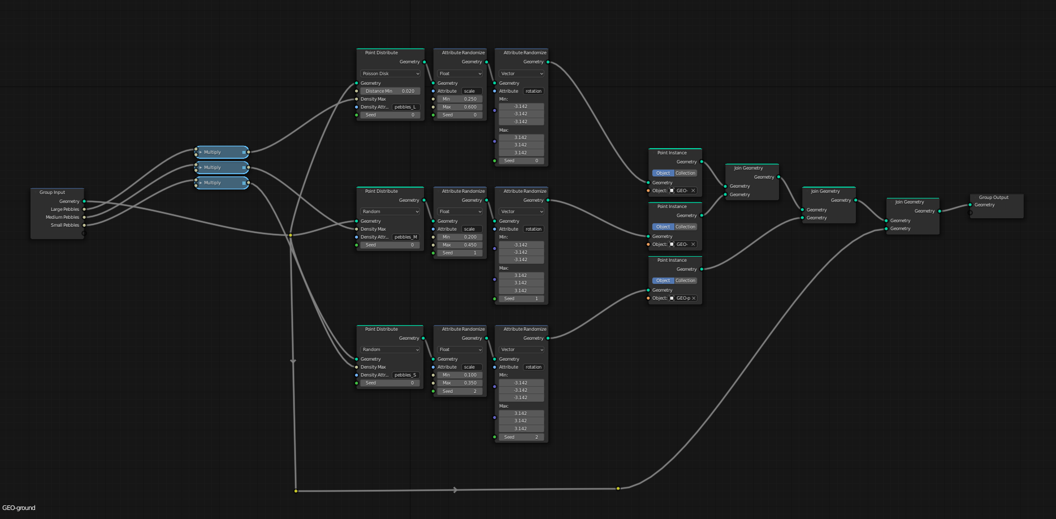Clear the GEO-p object with its X icon

694,298
